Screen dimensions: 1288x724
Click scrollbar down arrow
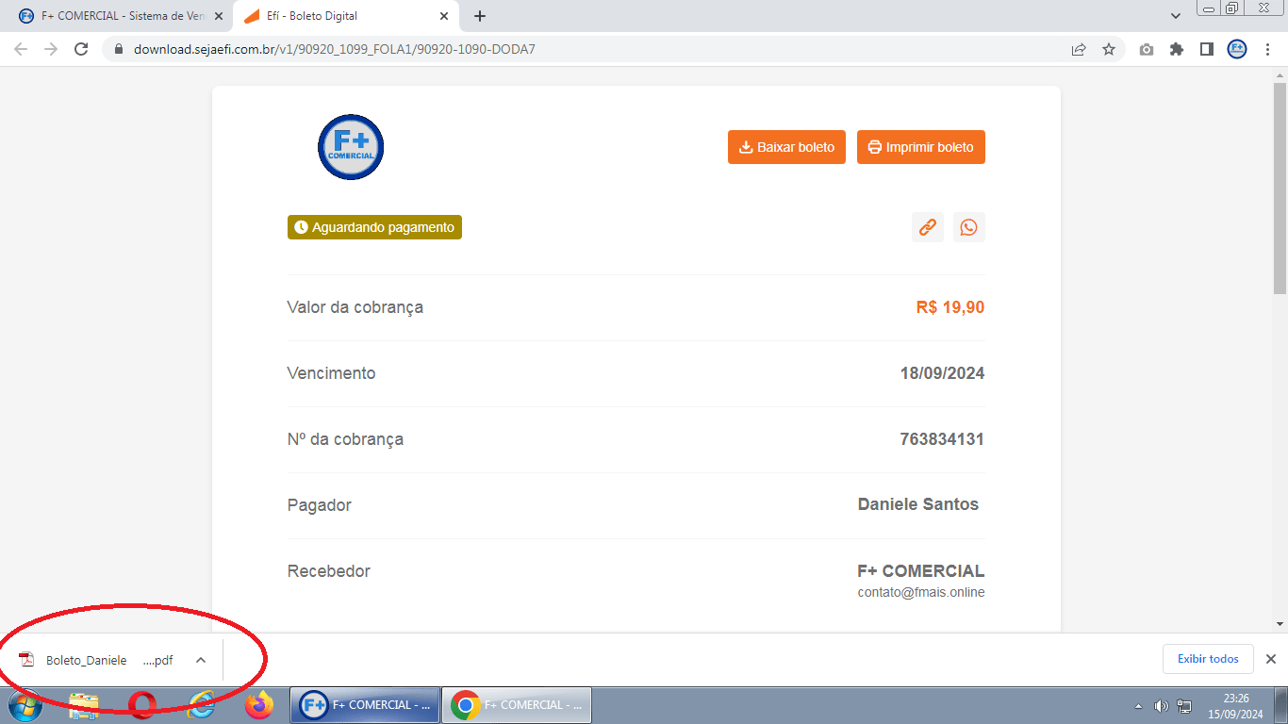tap(1280, 624)
